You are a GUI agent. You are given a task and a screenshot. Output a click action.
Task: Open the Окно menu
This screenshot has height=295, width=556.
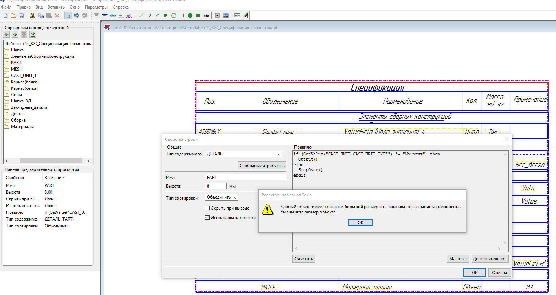pyautogui.click(x=75, y=7)
